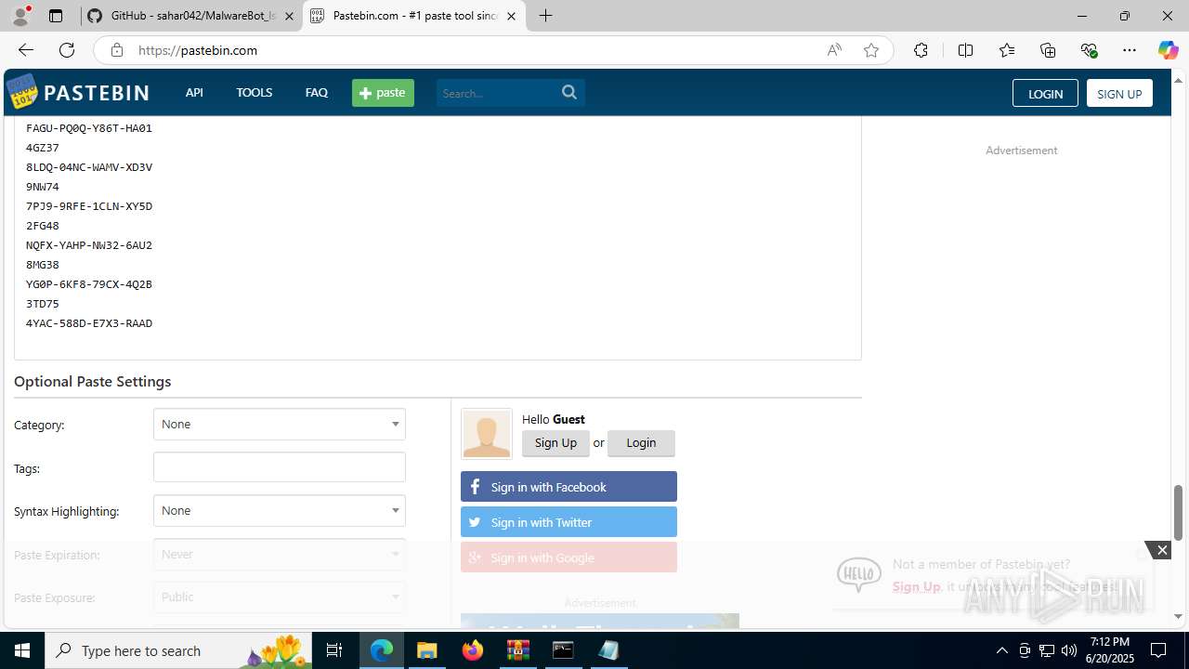Viewport: 1189px width, 669px height.
Task: Open the notification center icon
Action: 1158,650
